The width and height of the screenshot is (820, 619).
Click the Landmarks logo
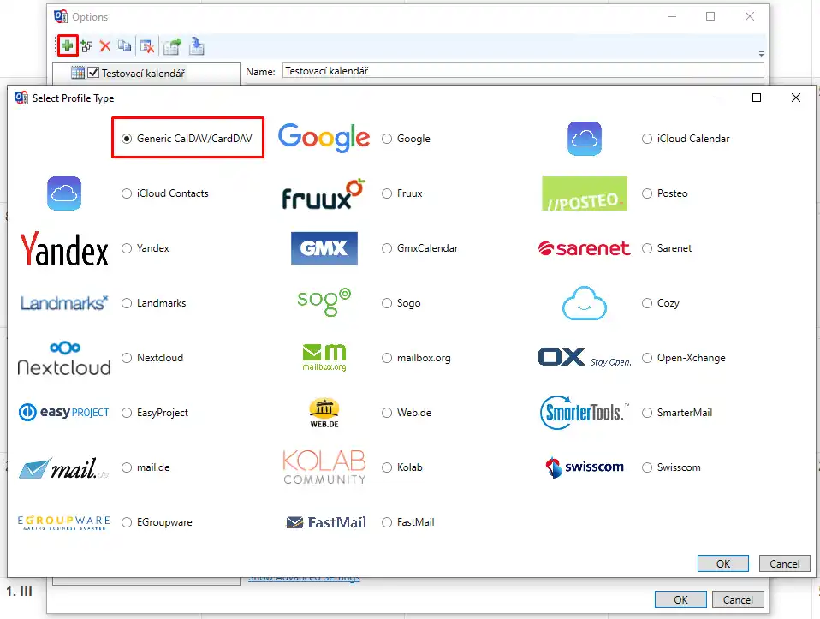click(x=64, y=303)
